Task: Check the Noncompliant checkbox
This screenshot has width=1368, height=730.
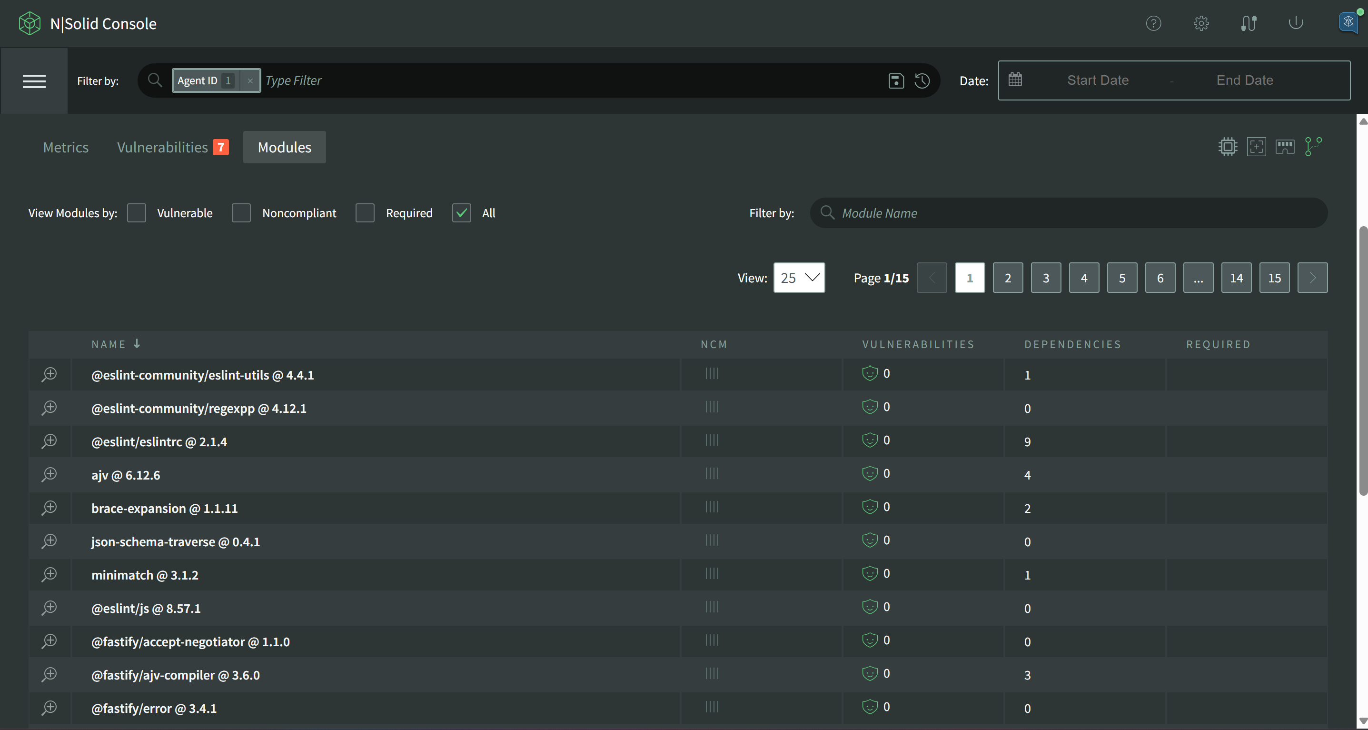Action: [241, 213]
